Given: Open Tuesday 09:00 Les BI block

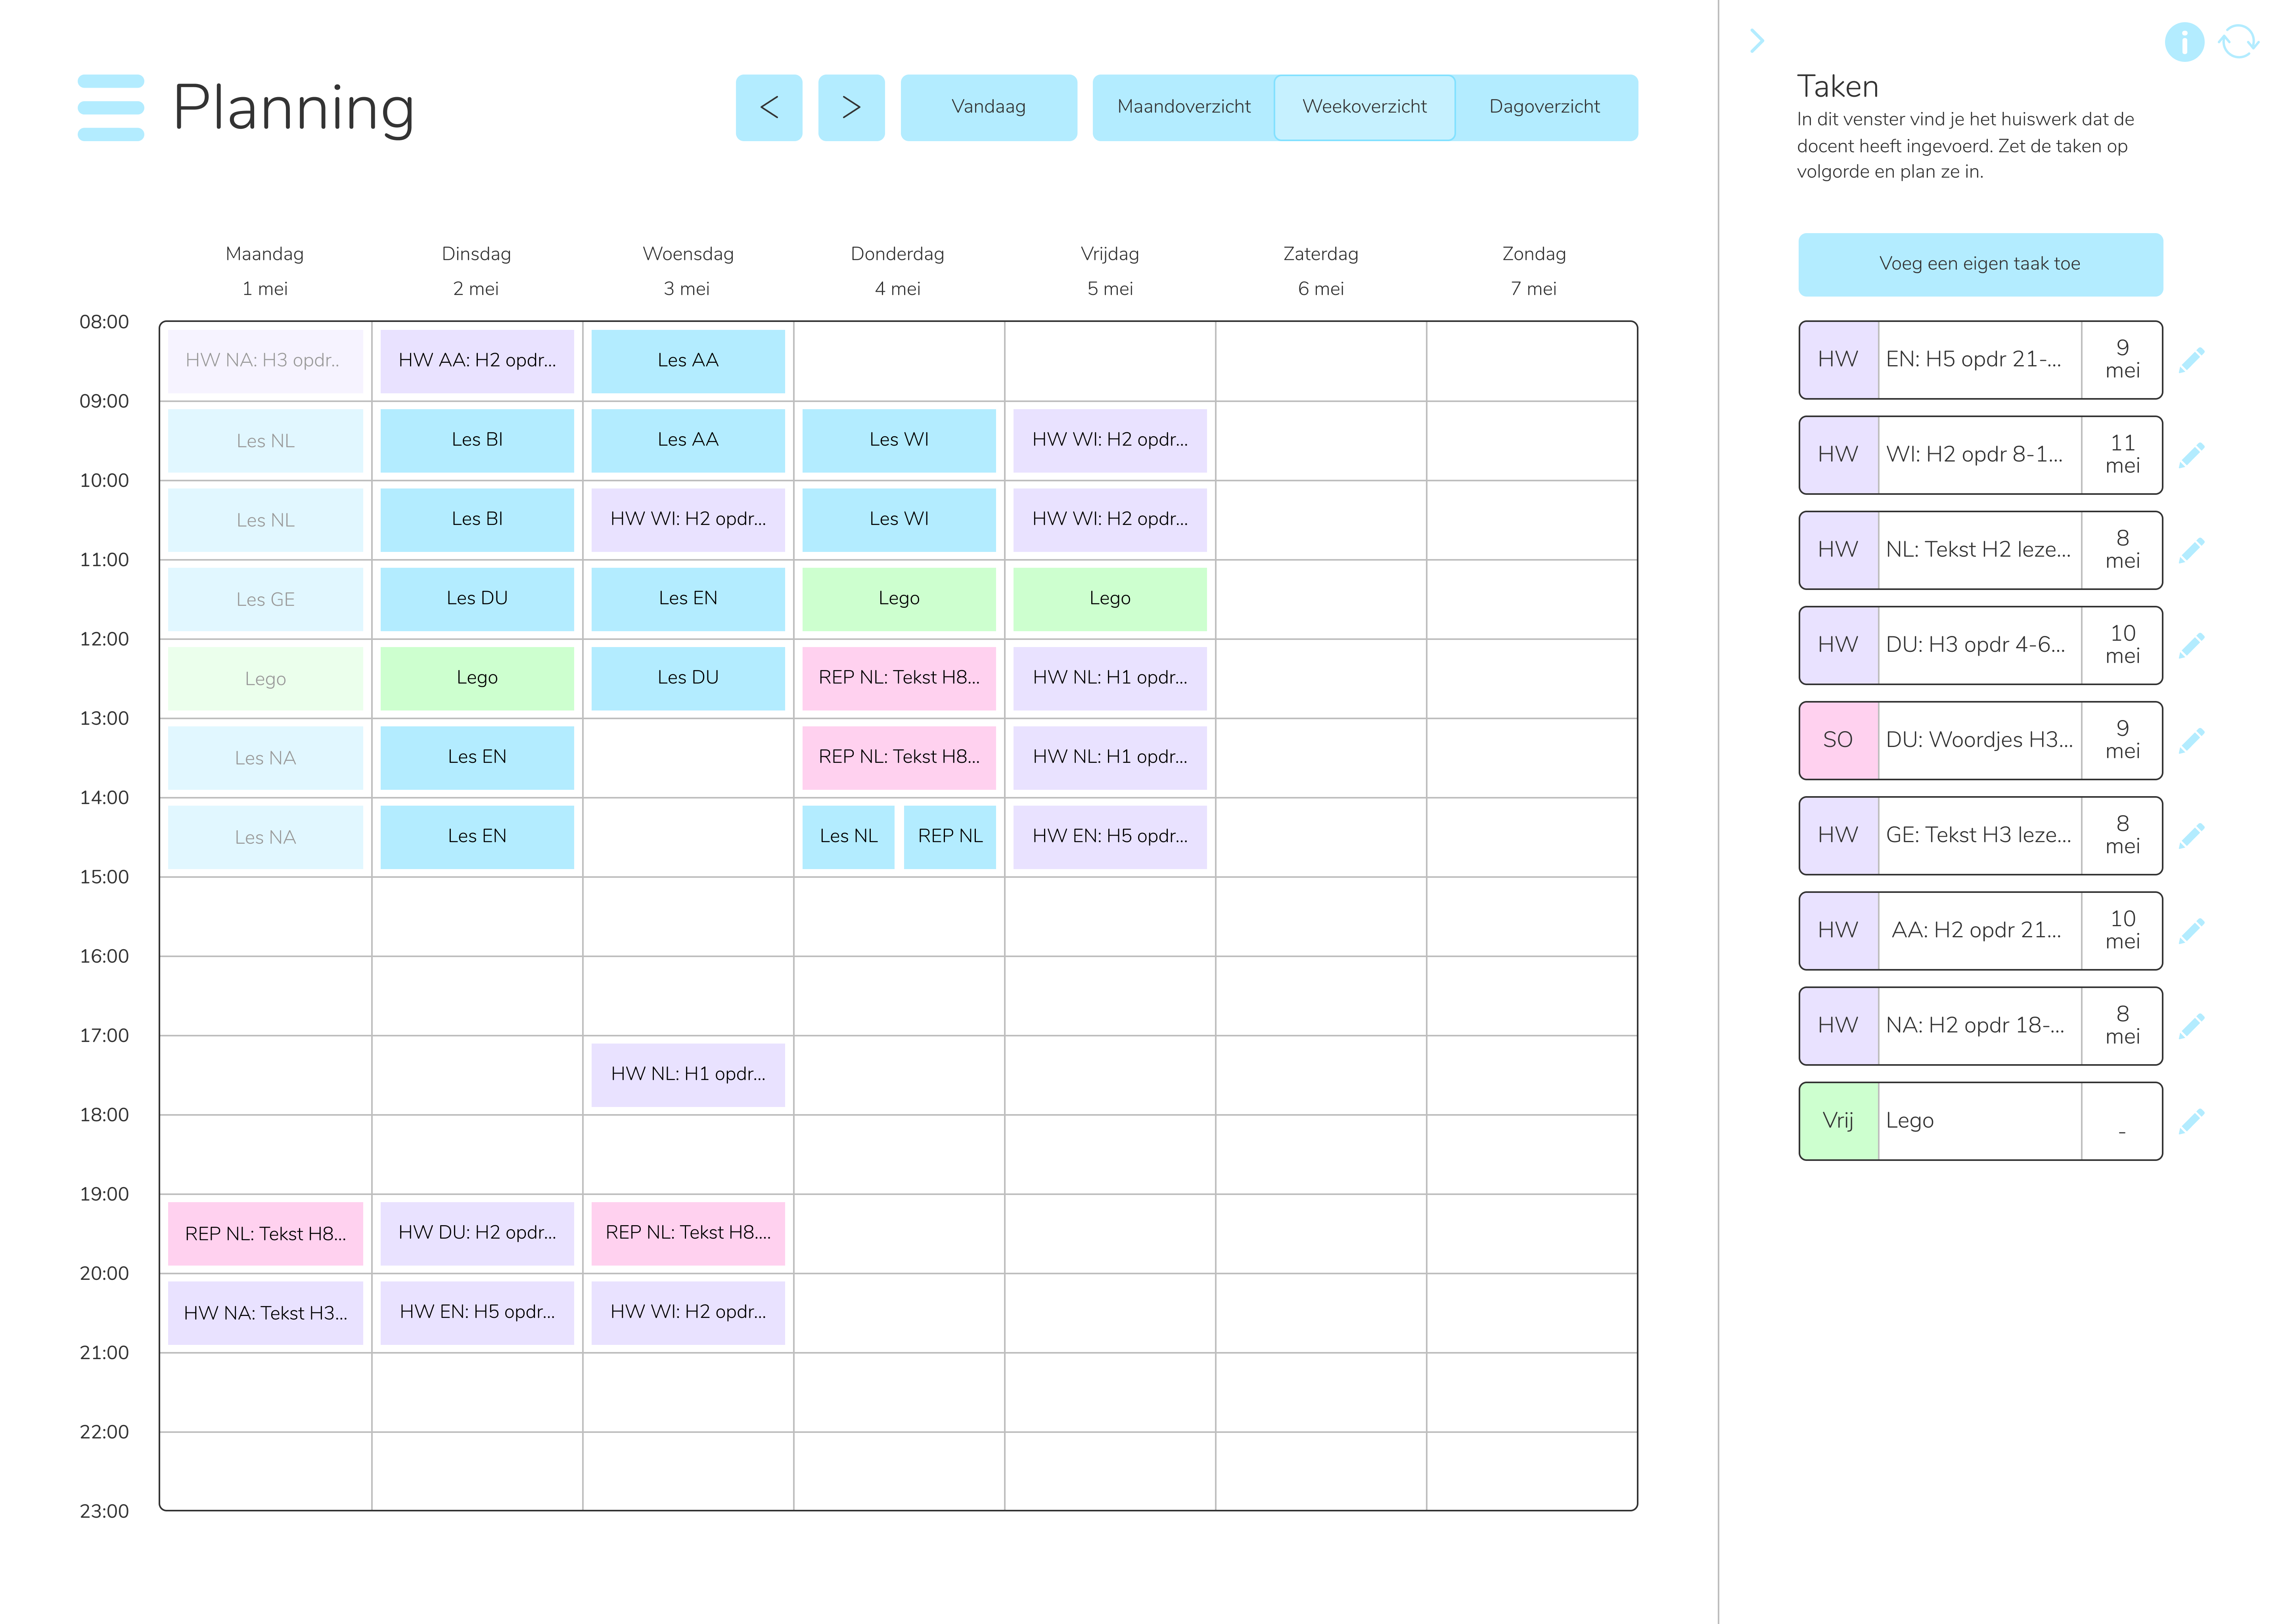Looking at the screenshot, I should pos(477,440).
